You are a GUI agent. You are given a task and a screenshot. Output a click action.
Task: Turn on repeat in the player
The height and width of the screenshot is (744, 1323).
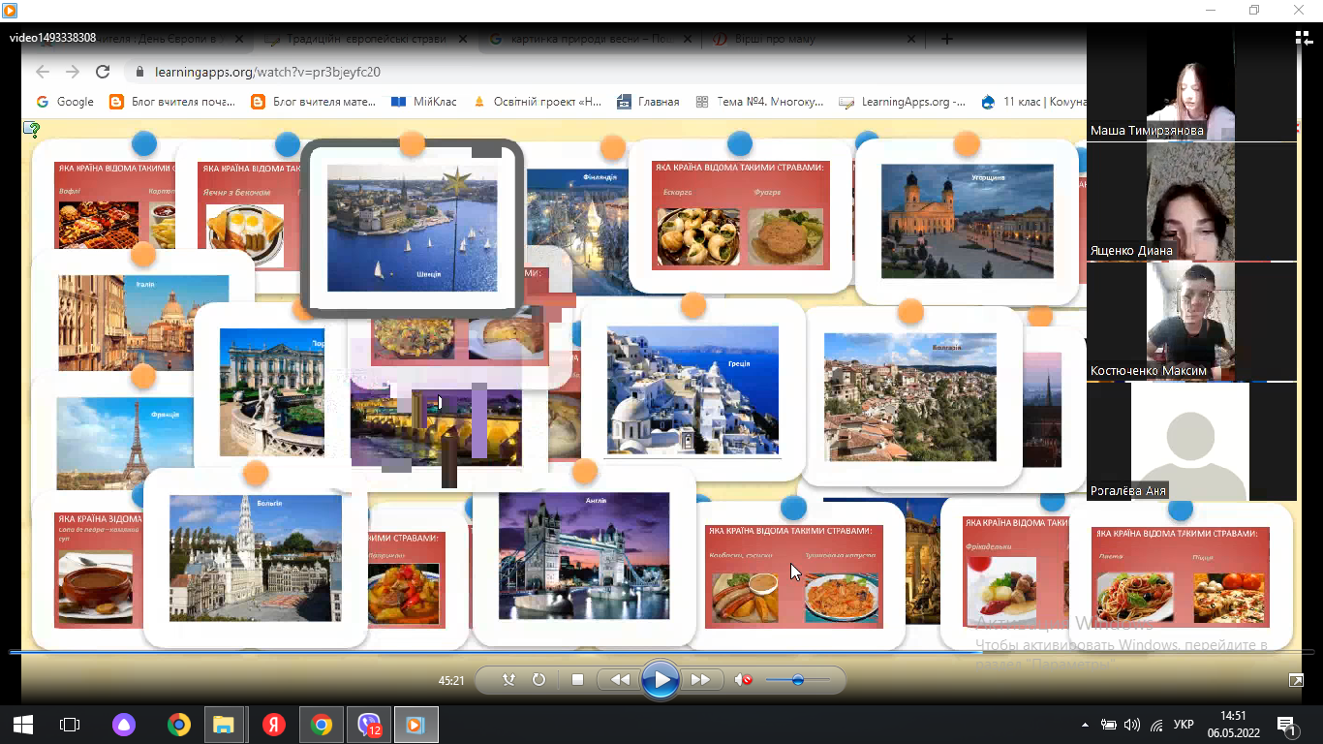point(539,680)
